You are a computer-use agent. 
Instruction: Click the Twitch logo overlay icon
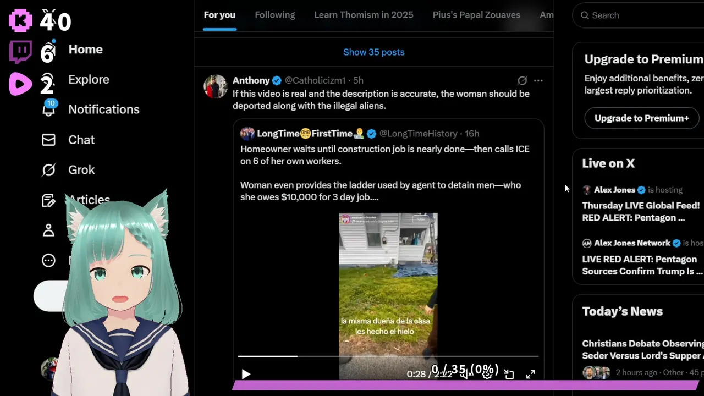(x=20, y=52)
